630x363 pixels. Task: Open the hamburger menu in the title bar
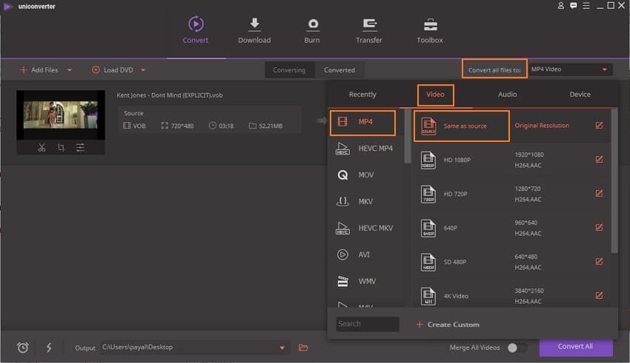point(586,6)
